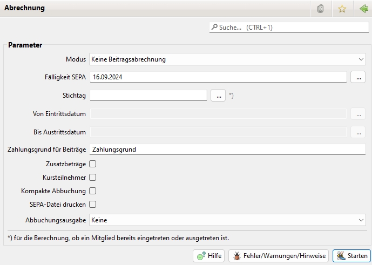This screenshot has width=372, height=265.
Task: Open the Abbuchungsausgabe dropdown
Action: 227,220
